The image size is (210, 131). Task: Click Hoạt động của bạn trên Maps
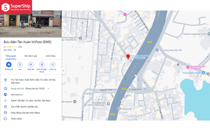coord(25,113)
